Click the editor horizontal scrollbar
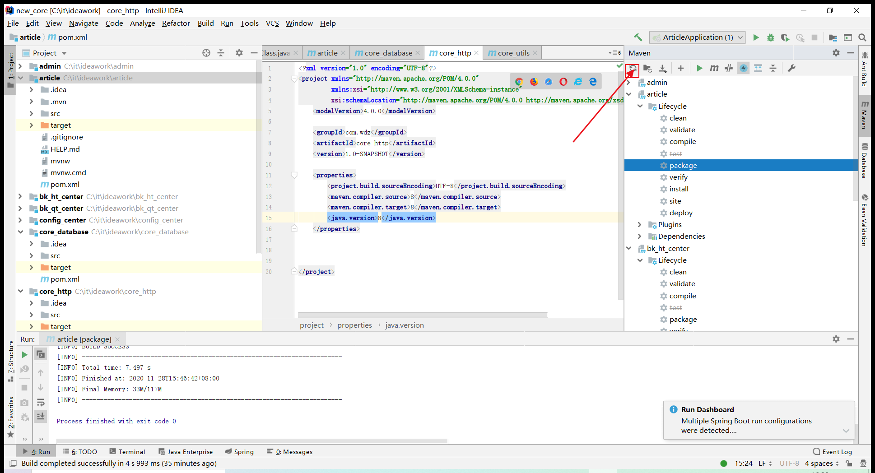The image size is (875, 473). (x=423, y=315)
